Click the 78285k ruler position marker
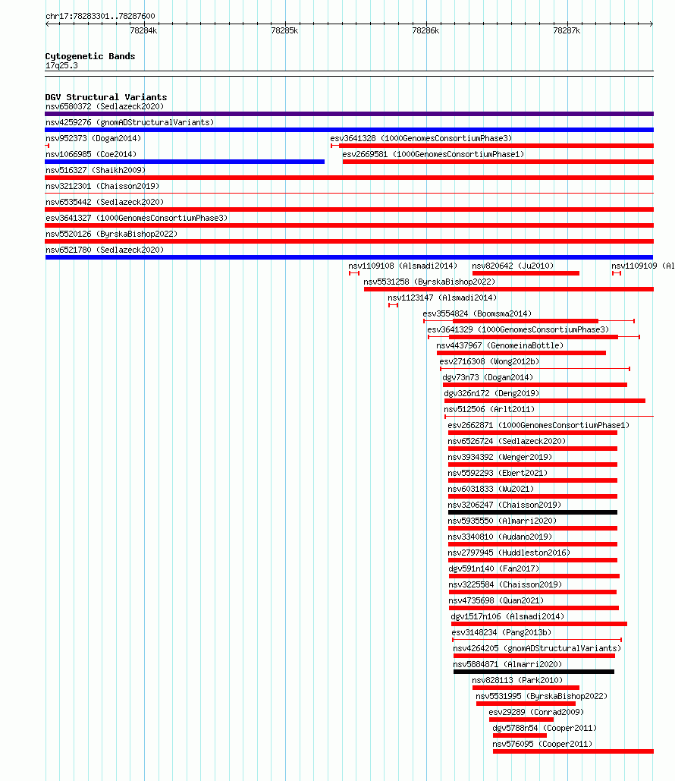Viewport: 675px width, 781px height. point(284,31)
